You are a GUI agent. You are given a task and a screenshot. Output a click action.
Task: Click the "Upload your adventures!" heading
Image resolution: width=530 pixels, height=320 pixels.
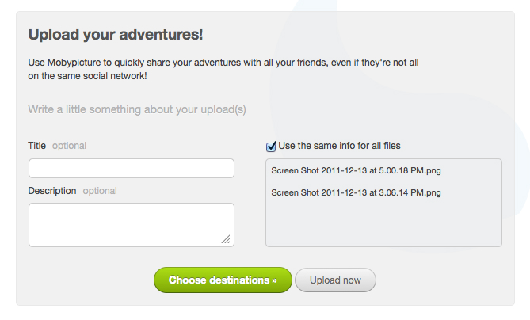click(x=116, y=35)
